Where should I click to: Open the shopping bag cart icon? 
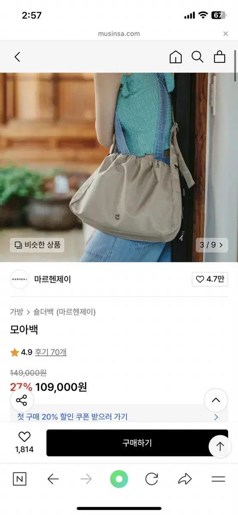click(x=220, y=57)
